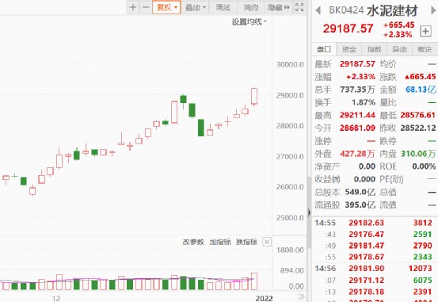438x302 pixels.
Task: Select the 画线 drawing tool
Action: (x=223, y=7)
